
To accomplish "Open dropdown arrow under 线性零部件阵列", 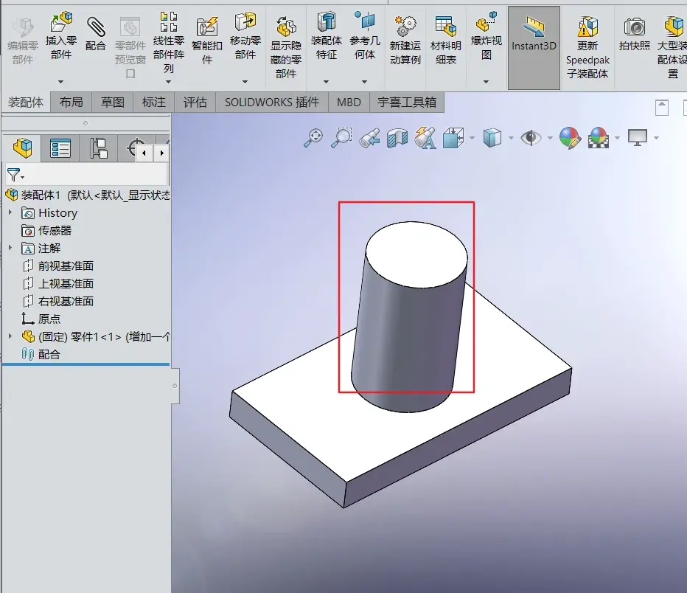I will [168, 82].
